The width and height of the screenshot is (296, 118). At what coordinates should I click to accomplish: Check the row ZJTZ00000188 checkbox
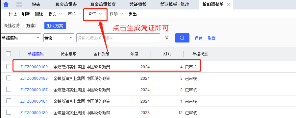[x=9, y=78]
